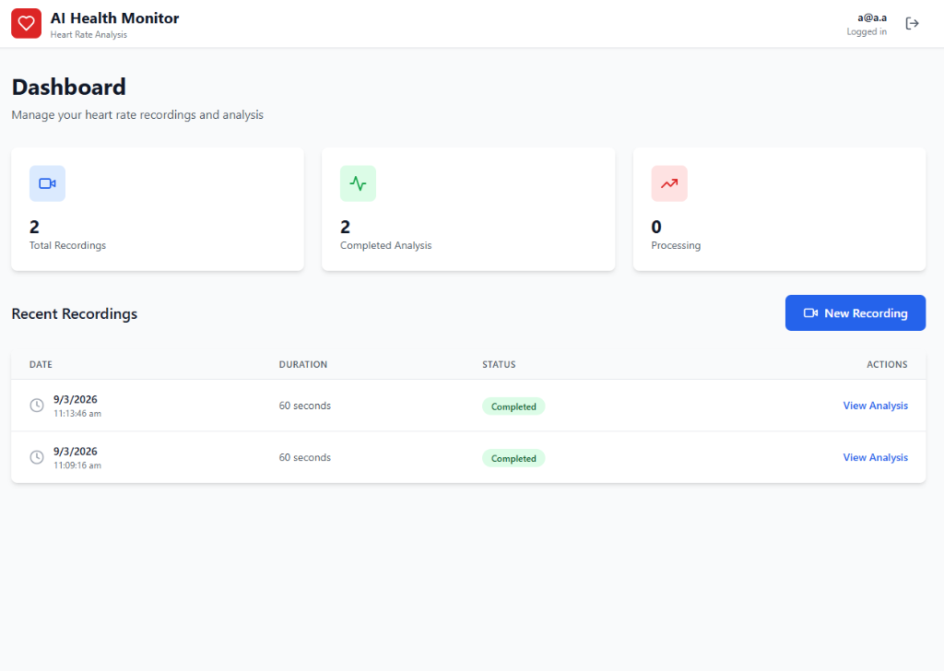Click the green heartbeat pulse icon

click(x=359, y=183)
